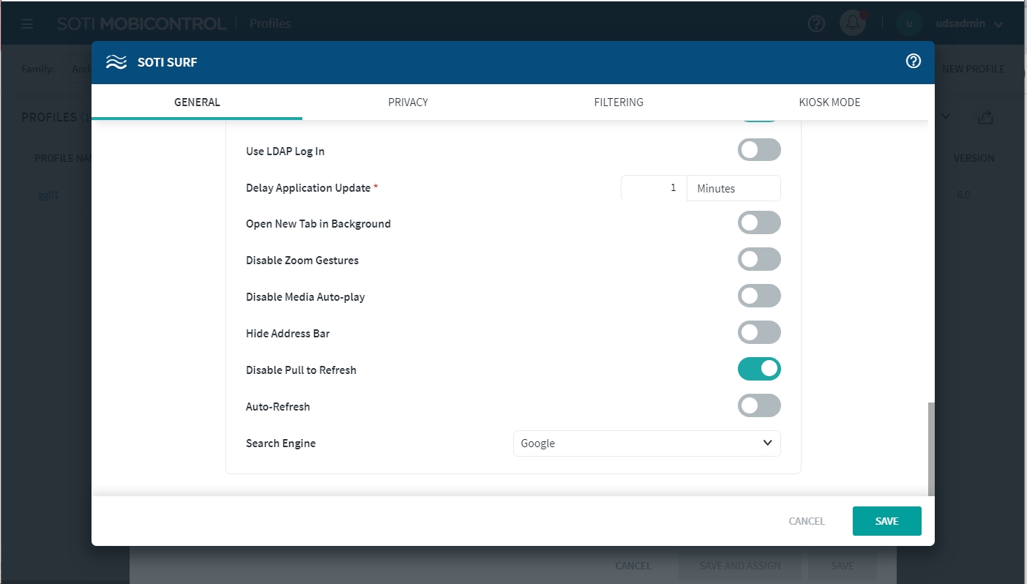1027x584 pixels.
Task: Open the Search Engine dropdown
Action: pyautogui.click(x=646, y=443)
